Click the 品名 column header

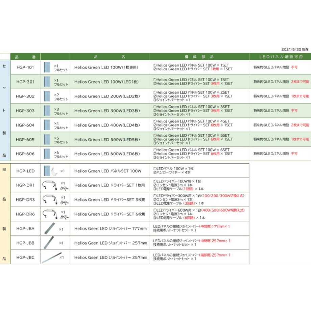click(110, 57)
